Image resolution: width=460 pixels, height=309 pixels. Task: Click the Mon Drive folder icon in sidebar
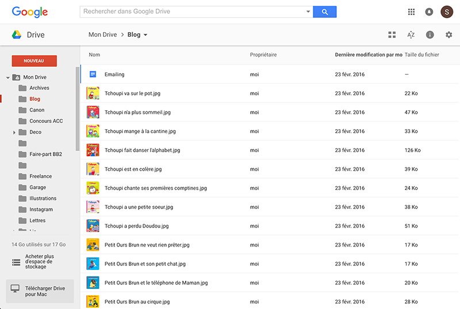(16, 78)
